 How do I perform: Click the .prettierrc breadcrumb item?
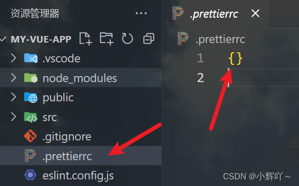tap(220, 39)
